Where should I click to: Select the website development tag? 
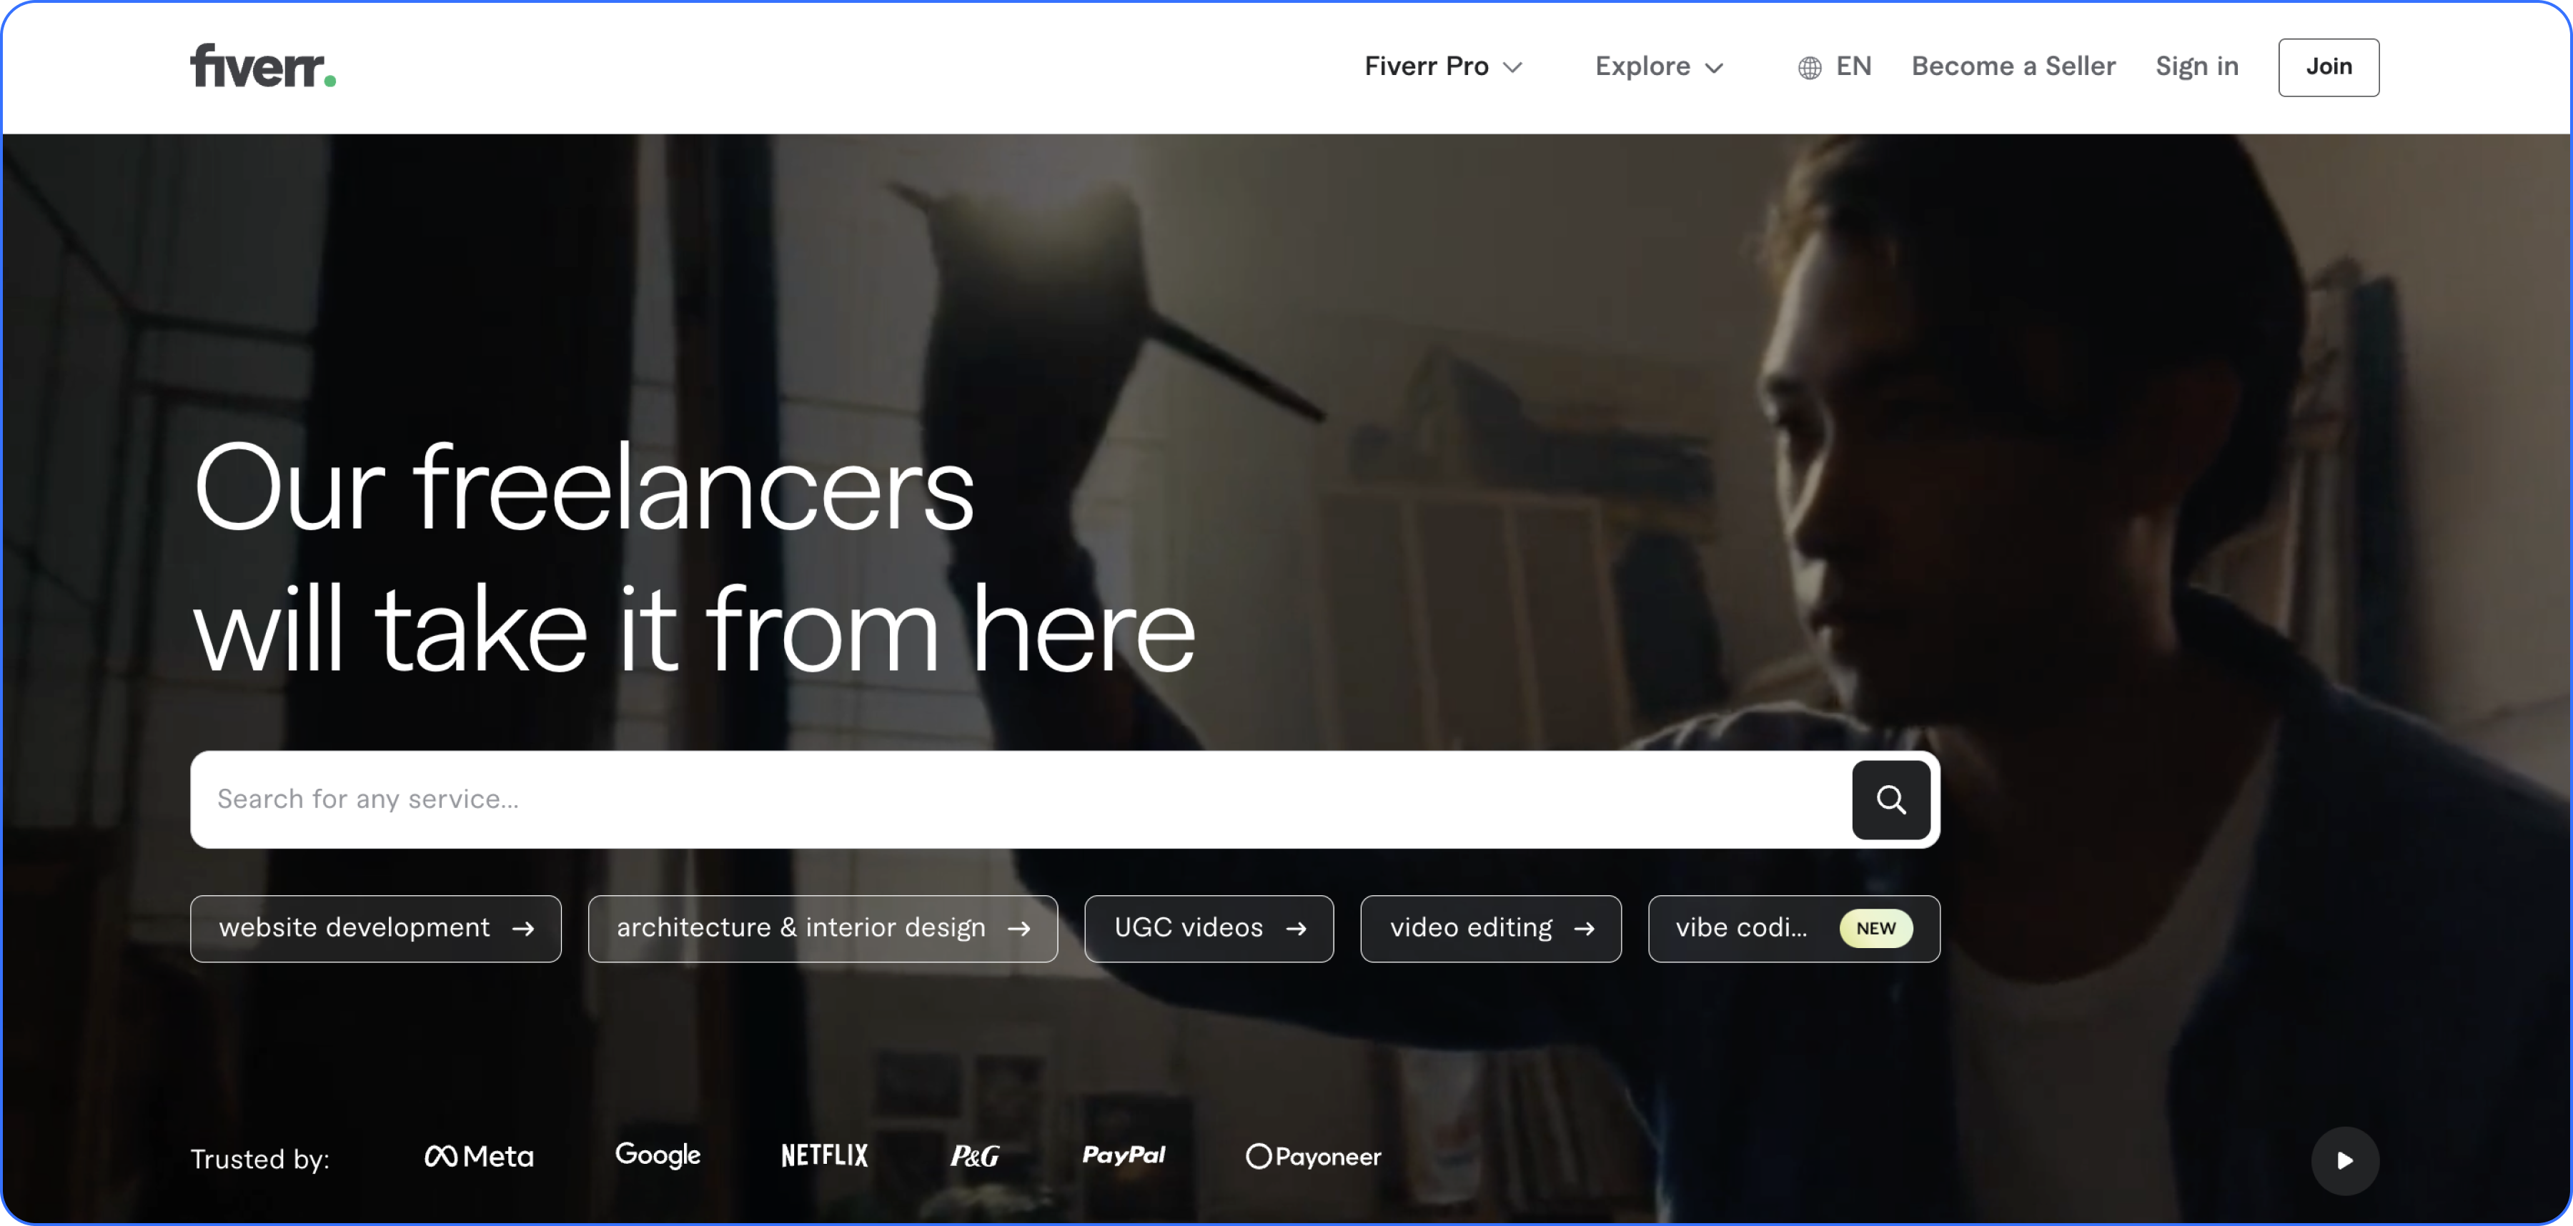coord(375,927)
